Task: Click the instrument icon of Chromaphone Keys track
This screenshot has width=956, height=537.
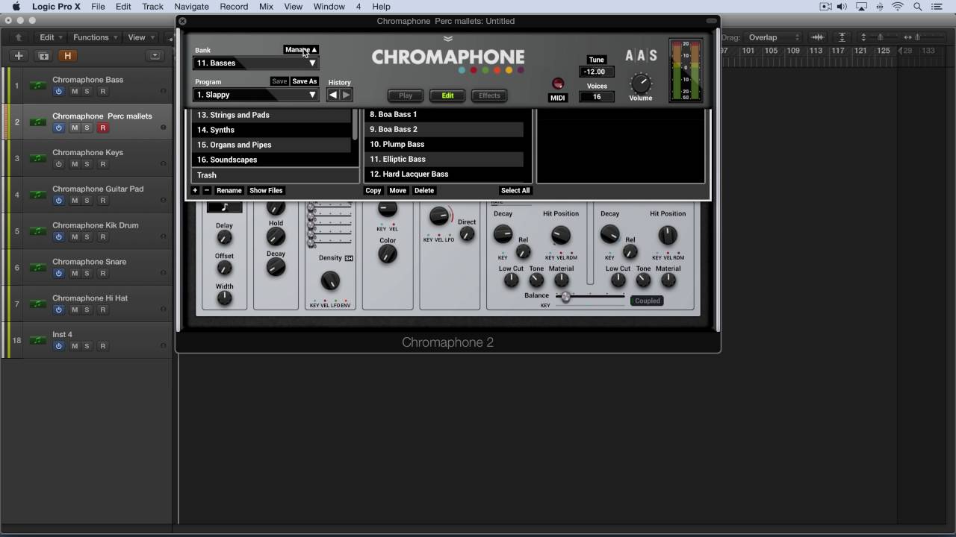Action: point(37,158)
